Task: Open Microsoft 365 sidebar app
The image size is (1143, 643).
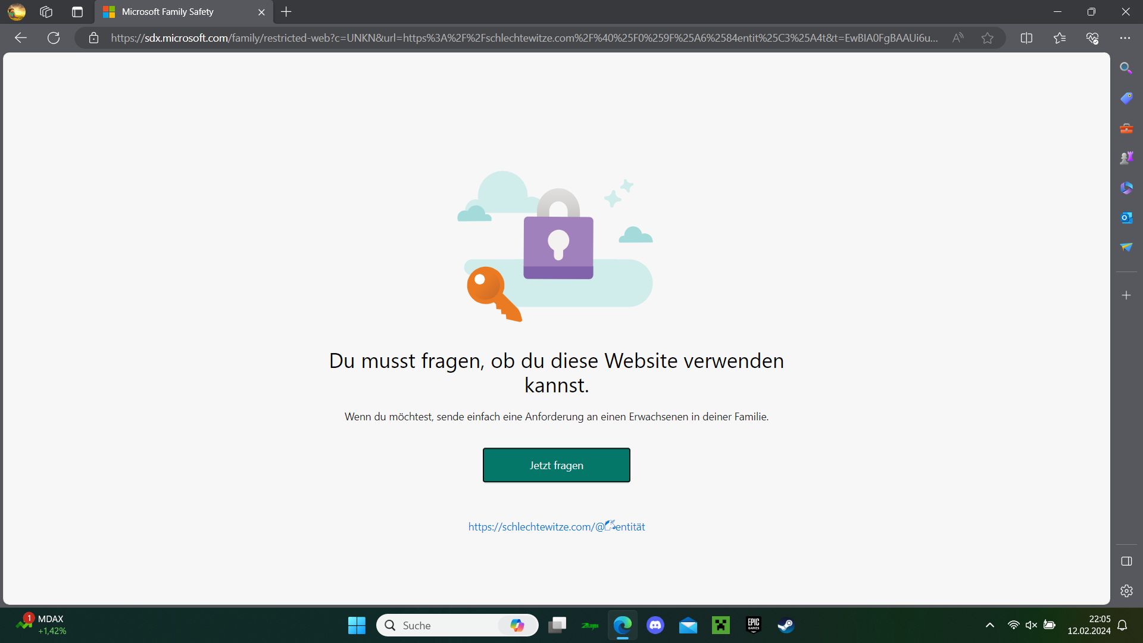Action: (1126, 188)
